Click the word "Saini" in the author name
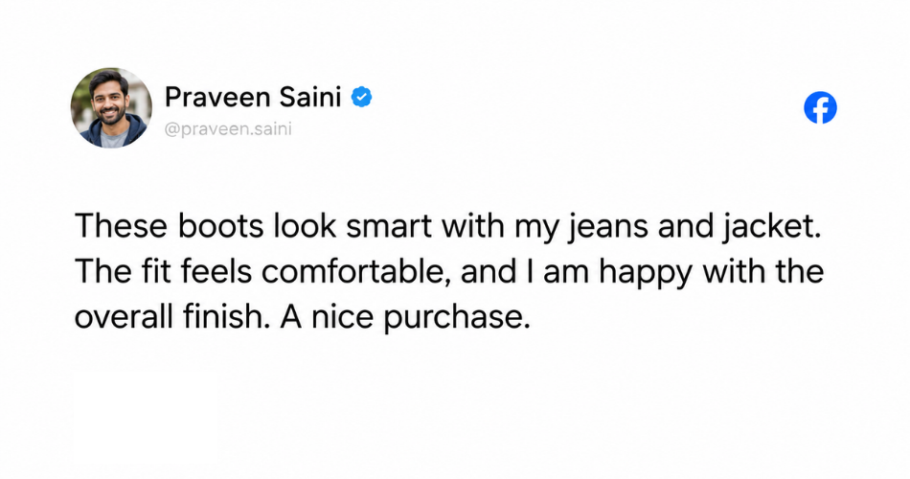This screenshot has width=910, height=479. 309,97
